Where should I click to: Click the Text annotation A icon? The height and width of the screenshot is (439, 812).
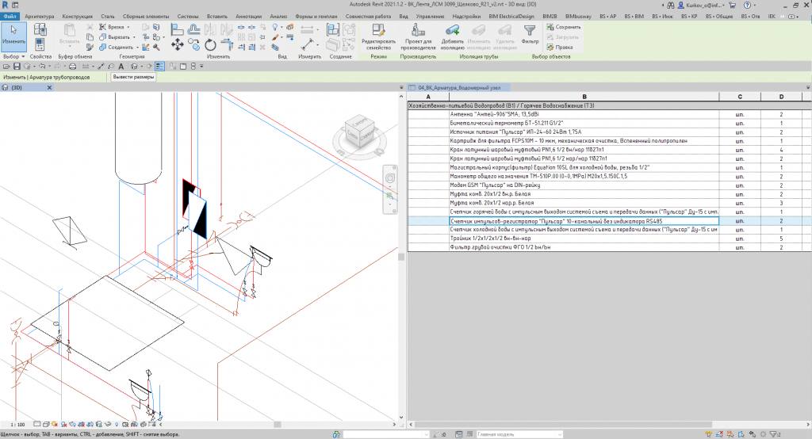[x=121, y=67]
